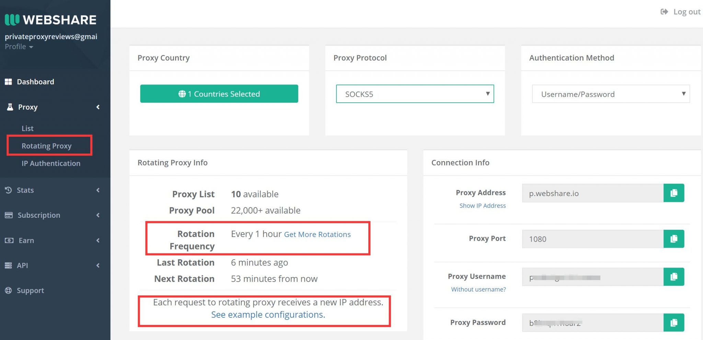Screen dimensions: 703x340
Task: Click the '53 minutes from now' text
Action: (x=274, y=279)
